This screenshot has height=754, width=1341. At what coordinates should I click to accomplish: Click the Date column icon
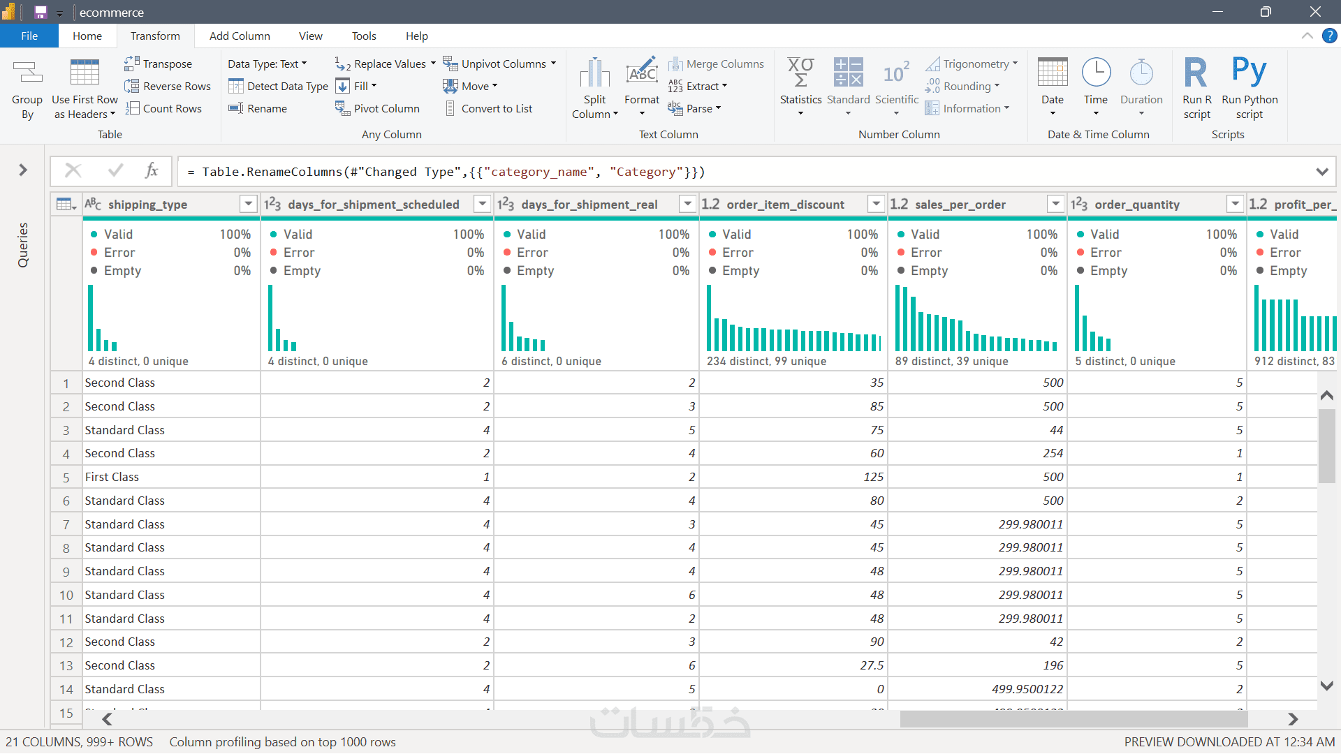pos(1052,73)
